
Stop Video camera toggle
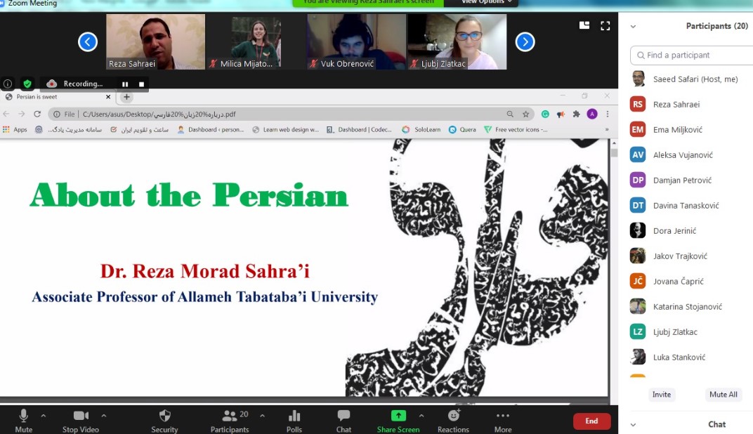[80, 416]
